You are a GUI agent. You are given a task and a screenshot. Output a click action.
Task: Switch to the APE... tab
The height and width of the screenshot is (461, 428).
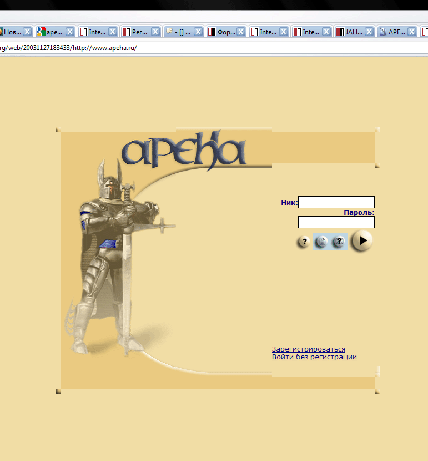(x=396, y=32)
